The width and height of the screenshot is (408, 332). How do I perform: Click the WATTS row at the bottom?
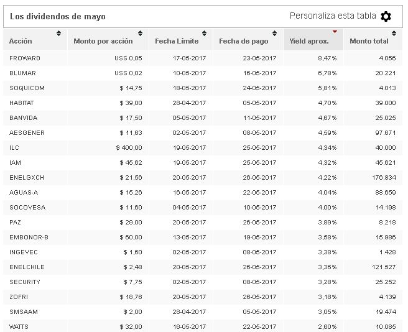tap(203, 327)
